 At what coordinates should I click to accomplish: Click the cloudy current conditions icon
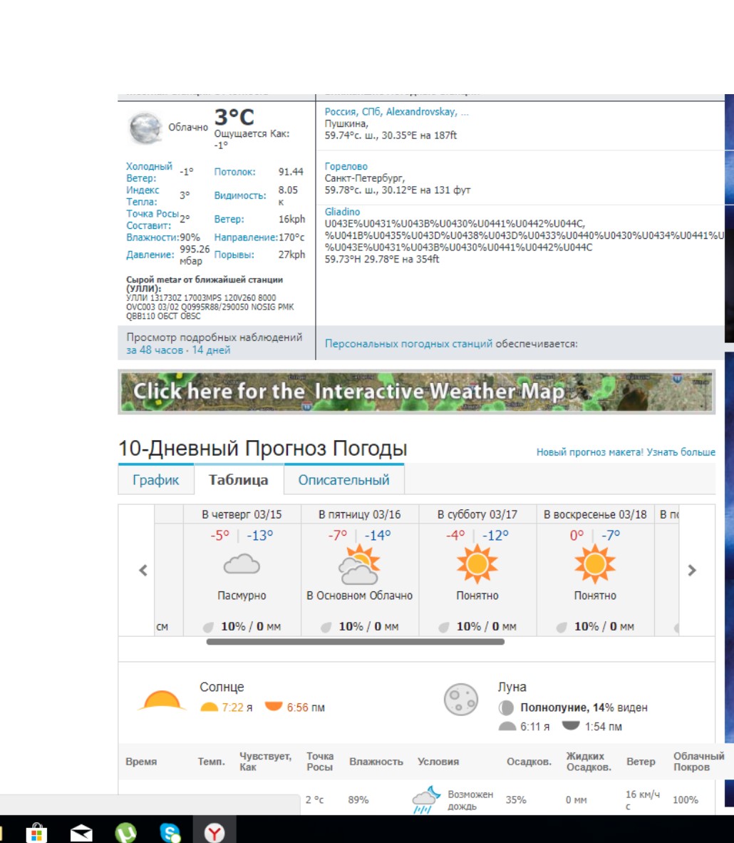click(145, 128)
